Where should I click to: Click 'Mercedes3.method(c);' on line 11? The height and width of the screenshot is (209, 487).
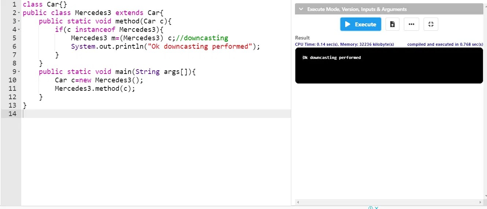coord(95,89)
